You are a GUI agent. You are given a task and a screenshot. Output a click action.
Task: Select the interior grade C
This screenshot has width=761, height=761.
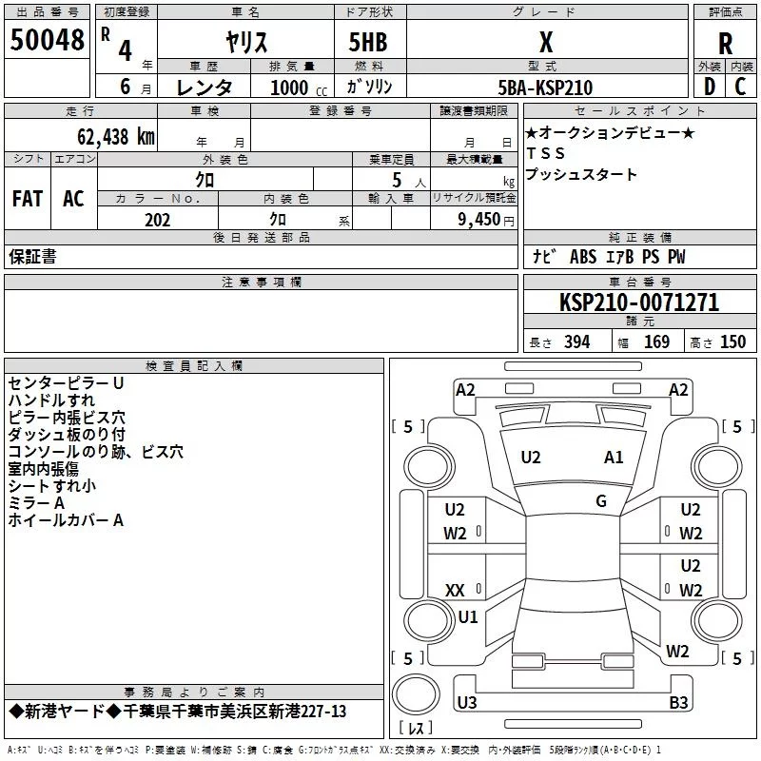tap(741, 87)
